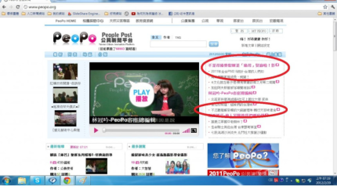Screen dimensions: 337x188
Task: Select the top video thumbnail on the left
Action: [65, 72]
